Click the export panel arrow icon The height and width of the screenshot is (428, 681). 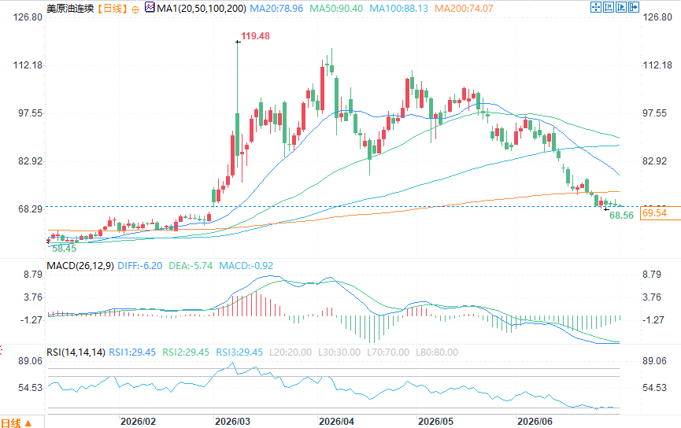click(x=634, y=7)
